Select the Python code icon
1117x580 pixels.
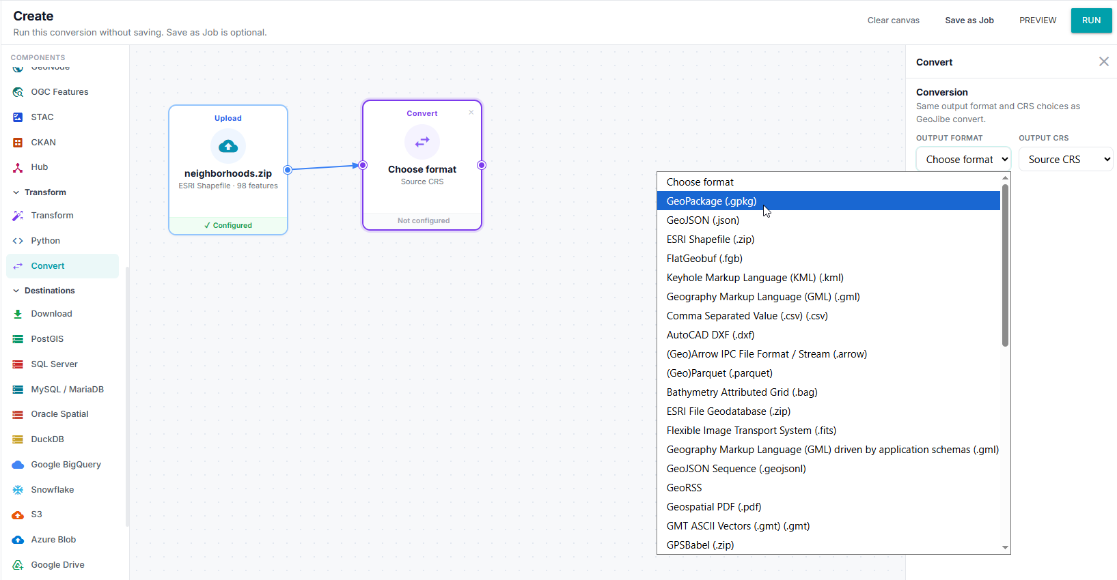coord(18,241)
